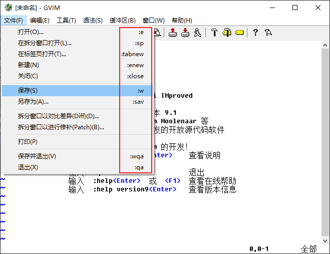
Task: Open the 编辑(E) menu
Action: click(x=40, y=21)
